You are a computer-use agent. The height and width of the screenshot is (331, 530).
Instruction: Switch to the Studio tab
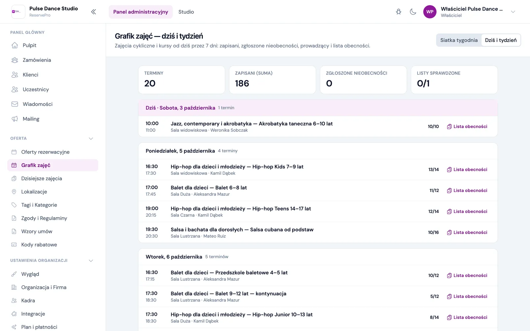click(x=186, y=12)
